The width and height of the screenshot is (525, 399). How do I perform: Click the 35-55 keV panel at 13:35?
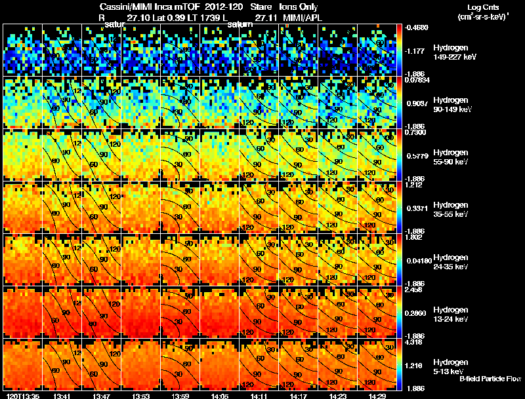tap(22, 207)
